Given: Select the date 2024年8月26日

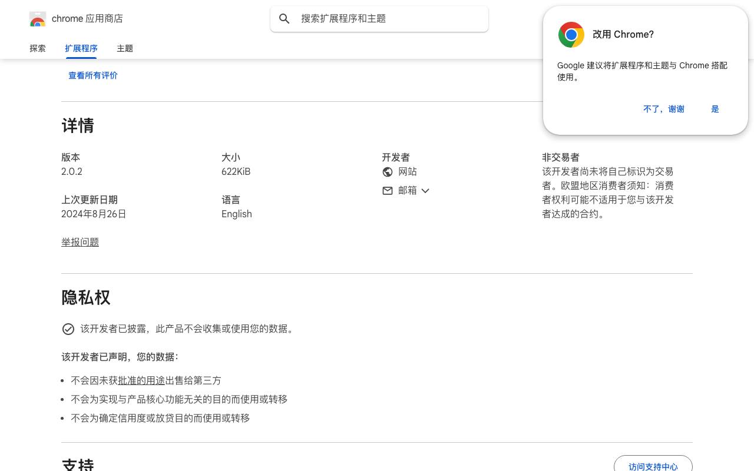Looking at the screenshot, I should 94,214.
